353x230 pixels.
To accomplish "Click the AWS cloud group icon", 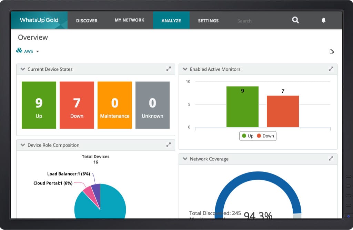I will pyautogui.click(x=19, y=51).
